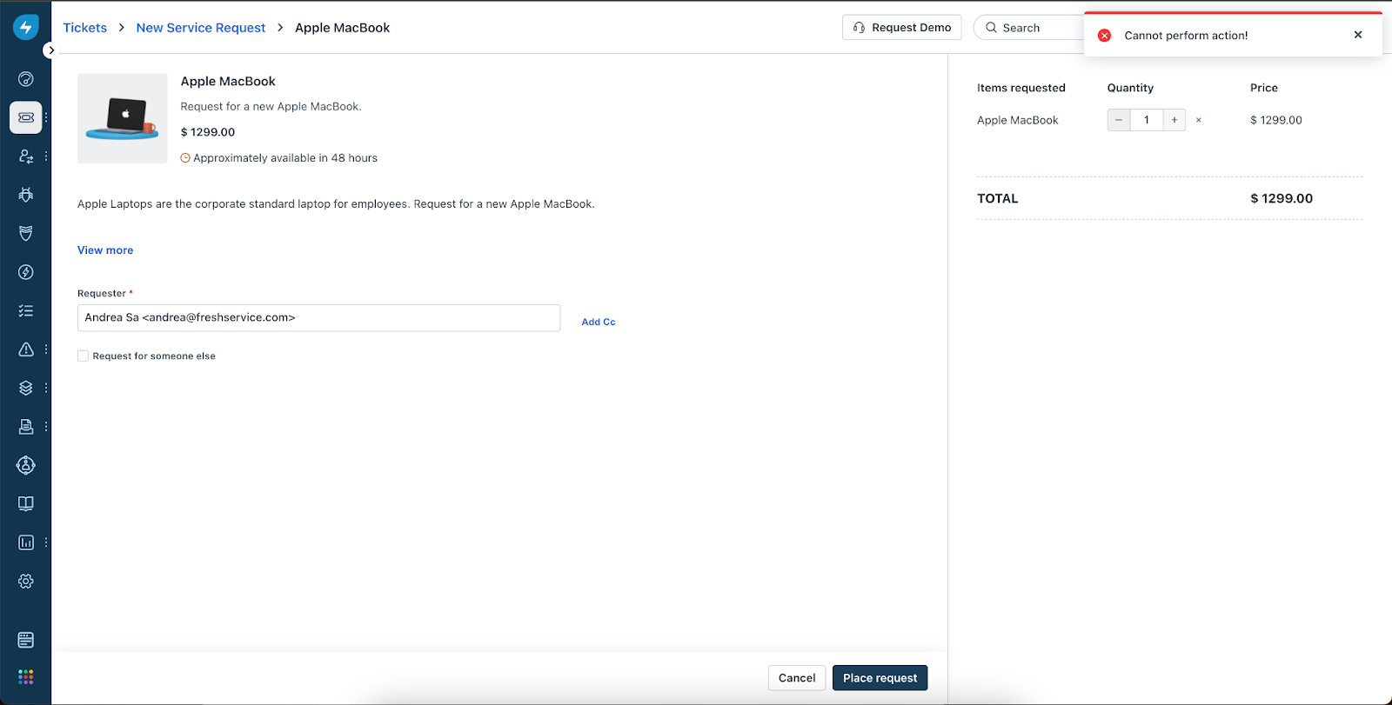
Task: Open the Changes user-arrows icon in sidebar
Action: [x=26, y=156]
